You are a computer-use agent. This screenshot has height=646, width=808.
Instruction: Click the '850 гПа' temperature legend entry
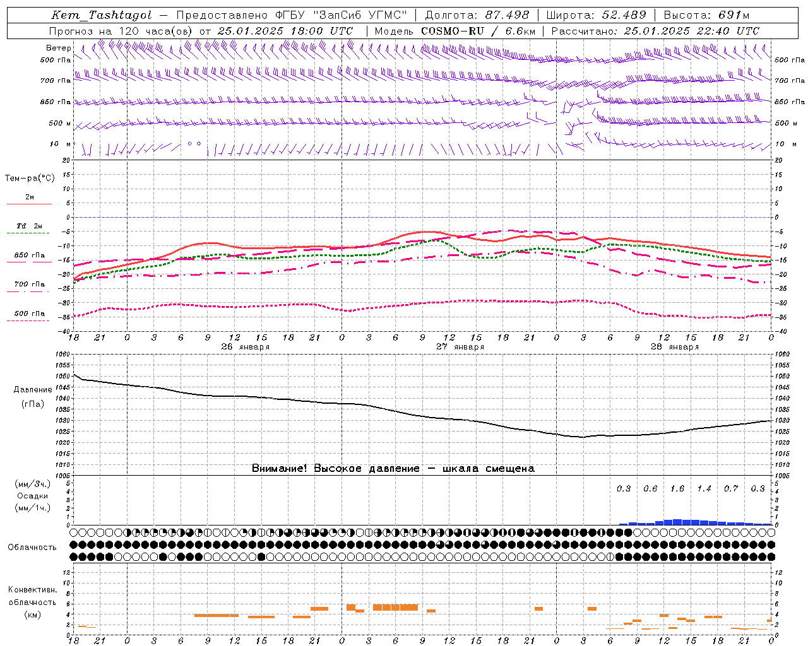pyautogui.click(x=30, y=255)
